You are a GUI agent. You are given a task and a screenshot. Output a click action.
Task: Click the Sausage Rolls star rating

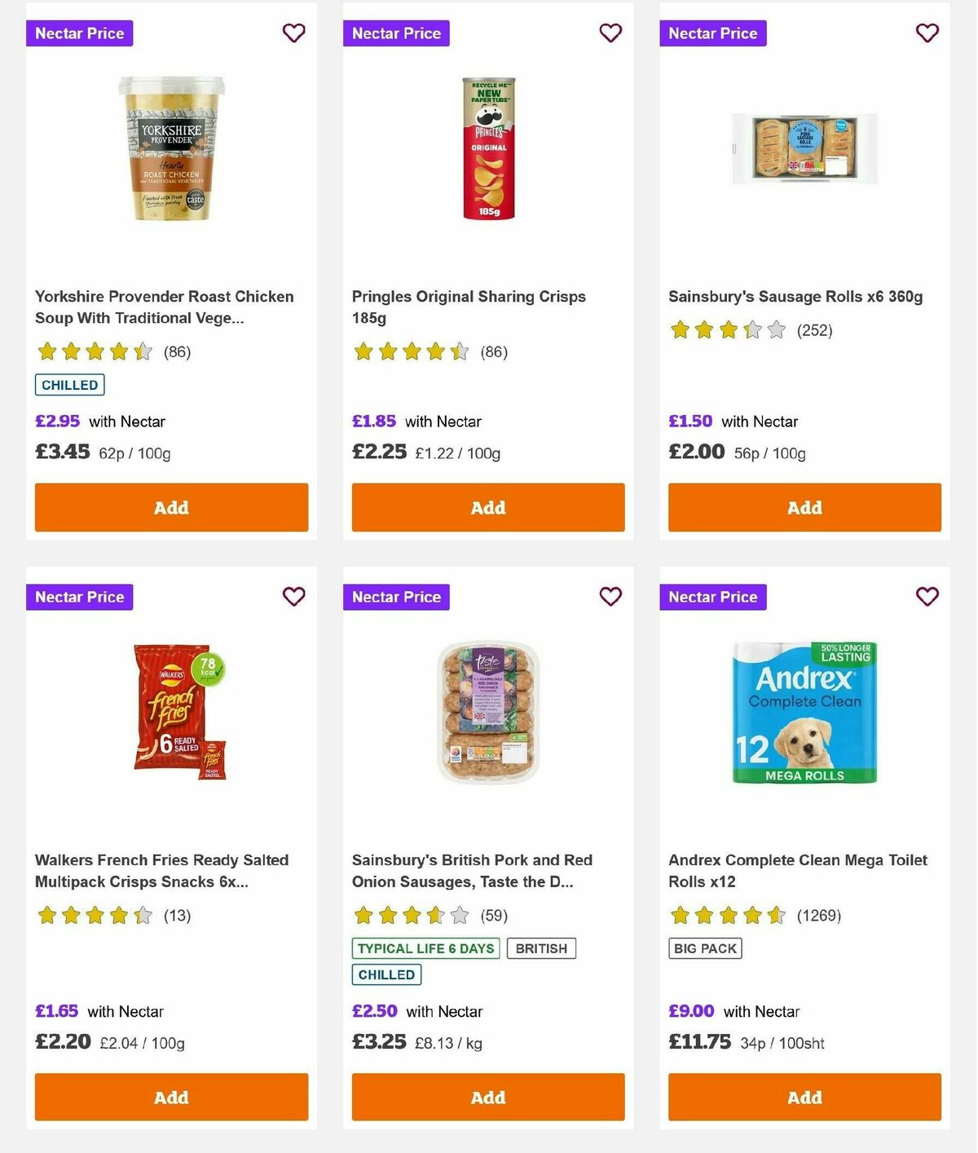point(728,330)
